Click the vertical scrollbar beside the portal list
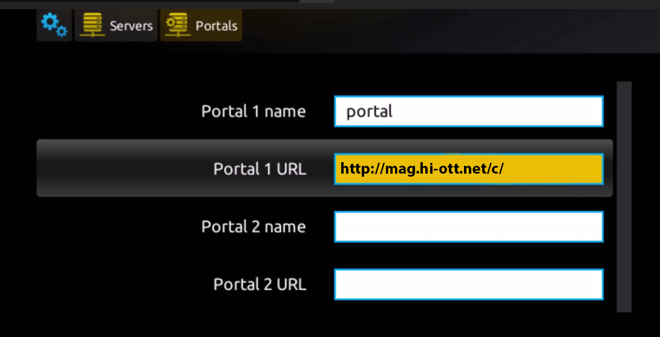This screenshot has height=337, width=660. 624,197
